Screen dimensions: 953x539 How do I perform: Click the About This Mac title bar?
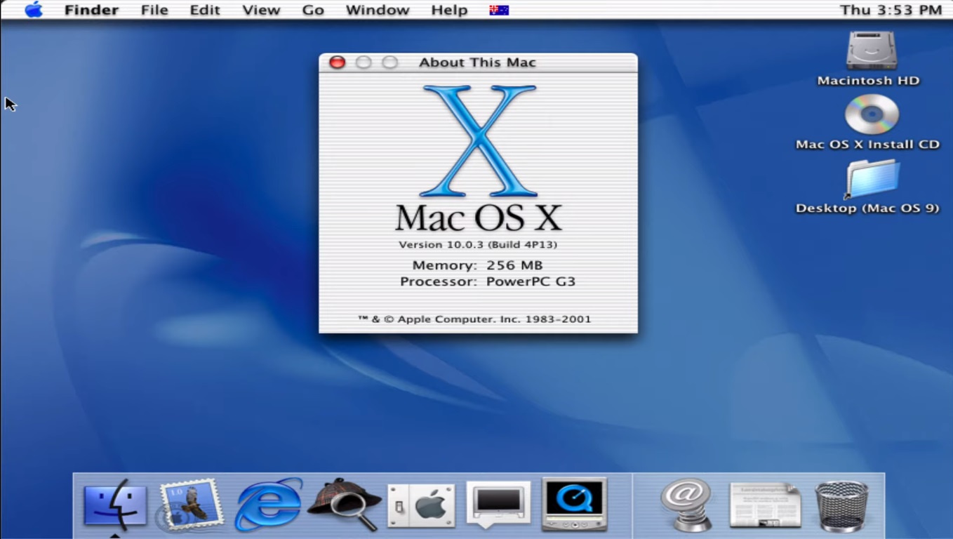(x=478, y=62)
